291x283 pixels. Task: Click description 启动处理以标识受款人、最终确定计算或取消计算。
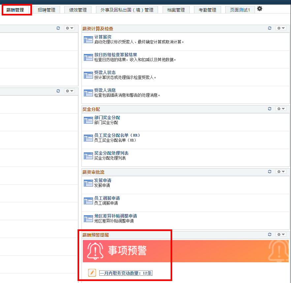(x=139, y=42)
